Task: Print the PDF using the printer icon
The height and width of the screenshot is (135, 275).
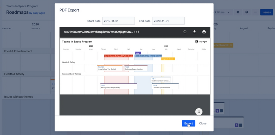Action: [x=204, y=32]
